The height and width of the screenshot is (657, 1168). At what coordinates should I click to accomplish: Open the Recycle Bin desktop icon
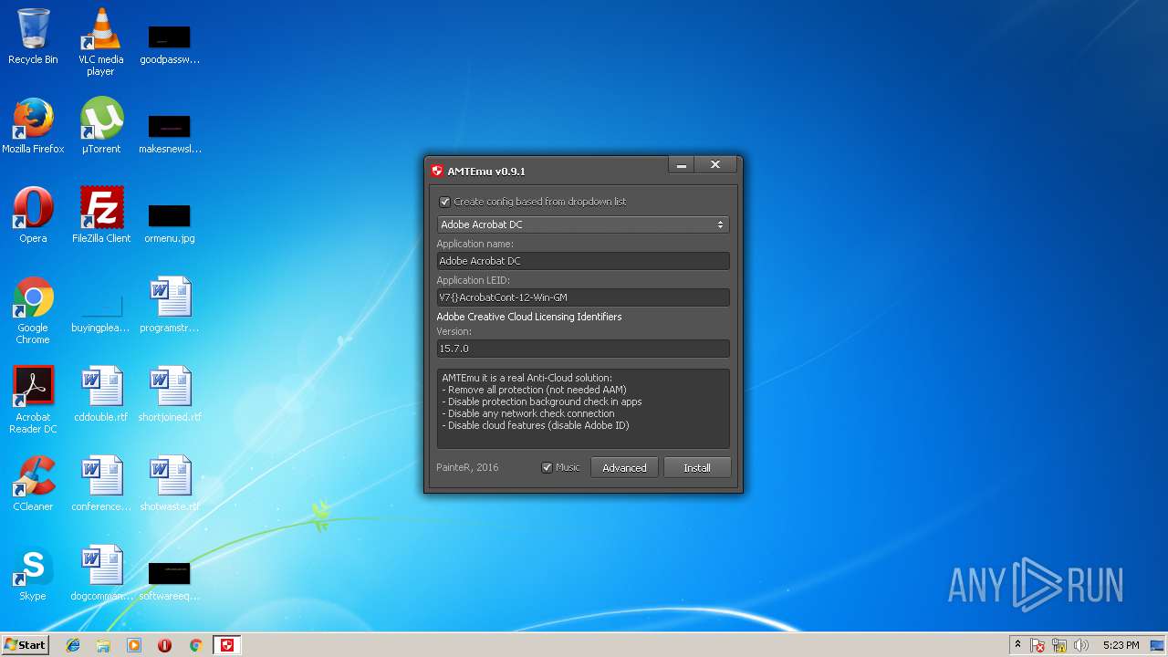33,36
